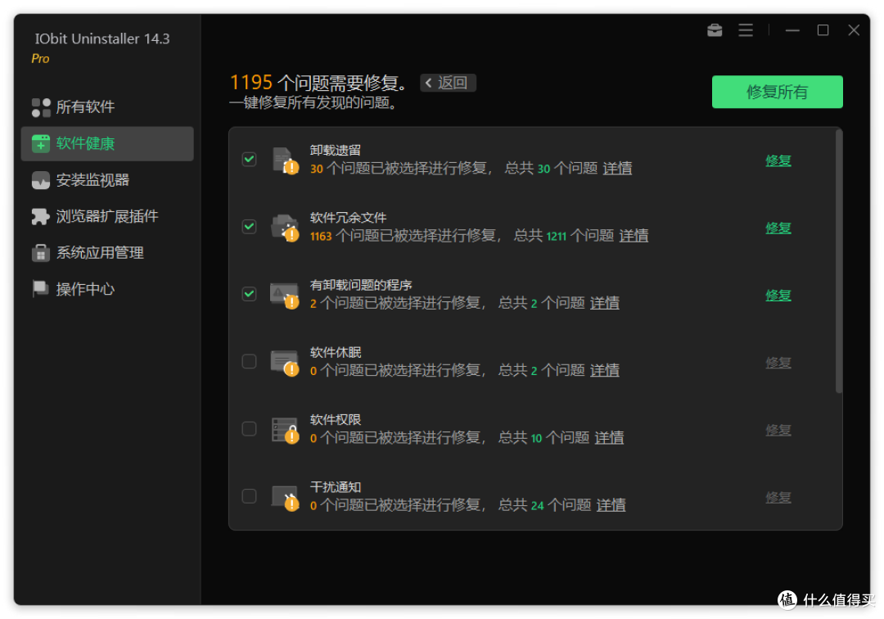Screen dimensions: 884x619
Task: Click the 软件权限 title text
Action: (336, 419)
